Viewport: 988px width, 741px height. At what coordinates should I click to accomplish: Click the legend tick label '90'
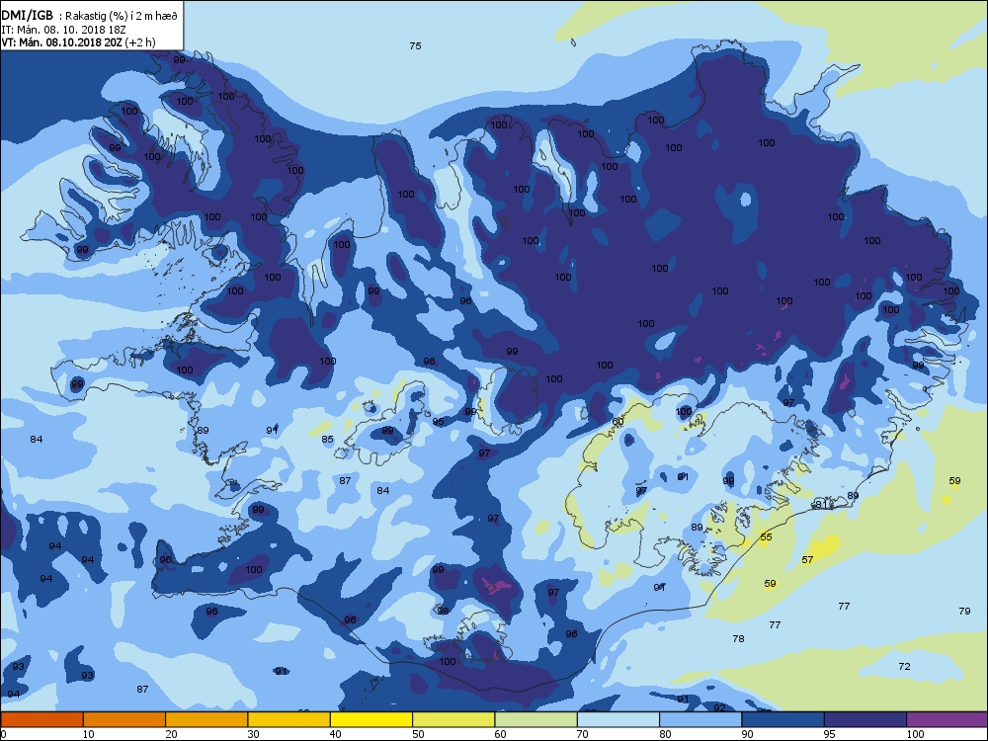pos(747,734)
